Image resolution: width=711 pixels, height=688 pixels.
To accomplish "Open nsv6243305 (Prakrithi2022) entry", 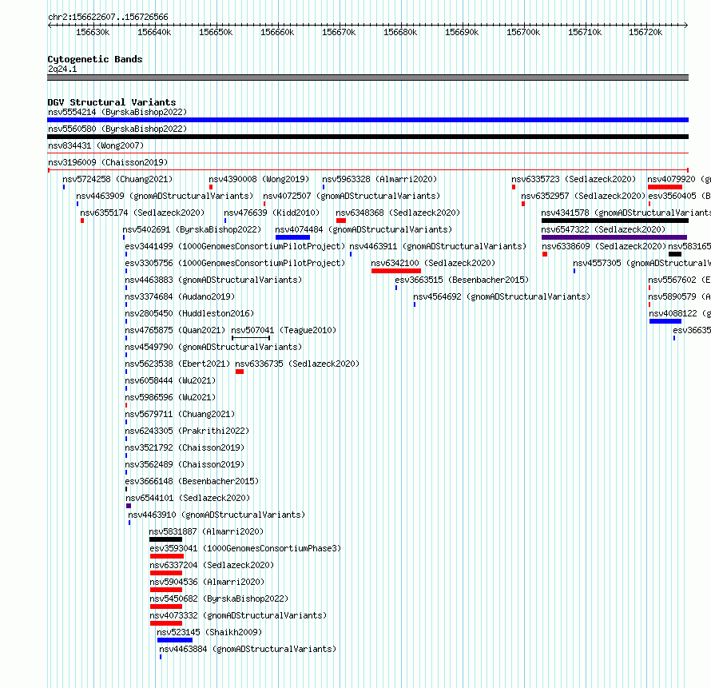I will [187, 431].
